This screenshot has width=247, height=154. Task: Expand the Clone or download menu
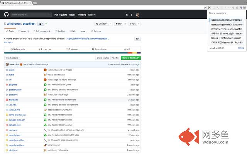pyautogui.click(x=131, y=58)
